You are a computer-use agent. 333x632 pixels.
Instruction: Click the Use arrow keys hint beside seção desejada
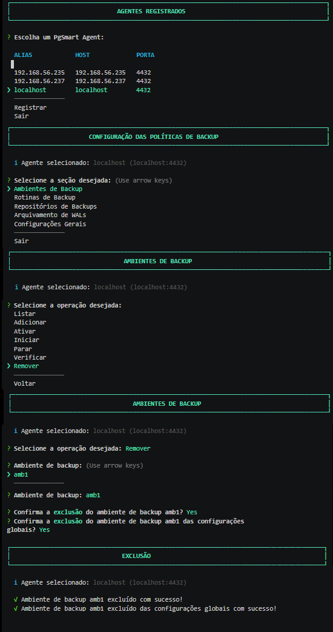tap(143, 181)
